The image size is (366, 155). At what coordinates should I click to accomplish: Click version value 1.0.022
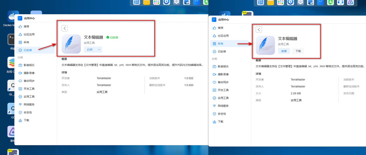tap(189, 78)
